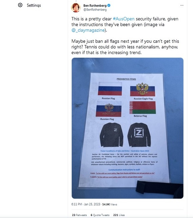Open the #AusOpen hashtag link
193x218 pixels.
point(124,19)
